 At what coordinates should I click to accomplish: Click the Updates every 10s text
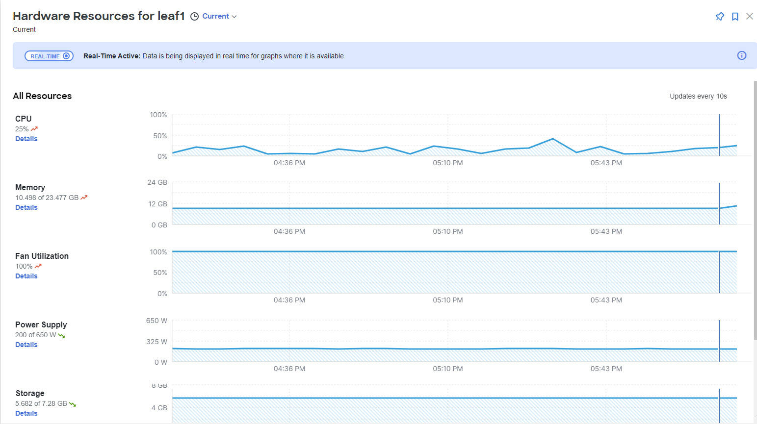tap(698, 96)
